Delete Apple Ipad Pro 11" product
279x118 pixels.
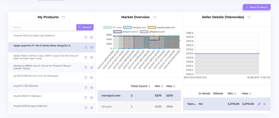[x=86, y=47]
